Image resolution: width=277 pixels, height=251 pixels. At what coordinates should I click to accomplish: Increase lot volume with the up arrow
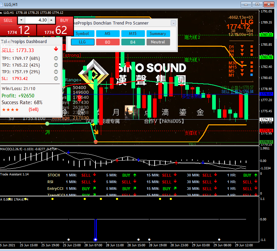pos(51,20)
